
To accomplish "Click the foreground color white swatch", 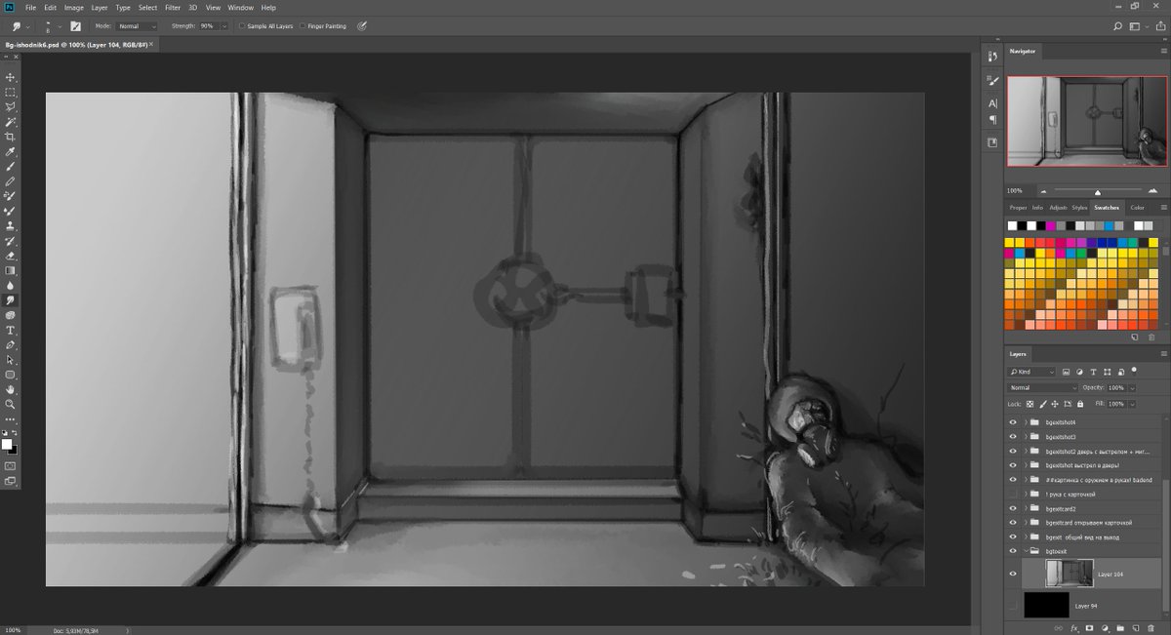I will pos(7,444).
